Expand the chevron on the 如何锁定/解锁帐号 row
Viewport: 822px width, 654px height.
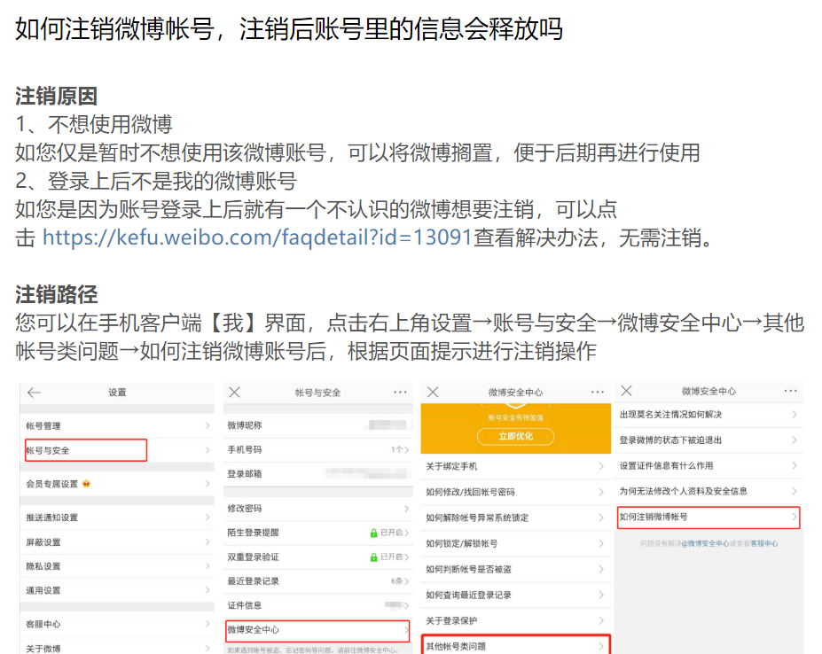(x=601, y=543)
